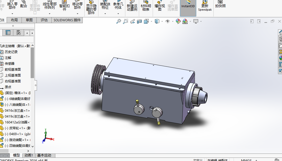Open the ConfigurationManager tab icon
The image size is (282, 161).
tap(19, 33)
